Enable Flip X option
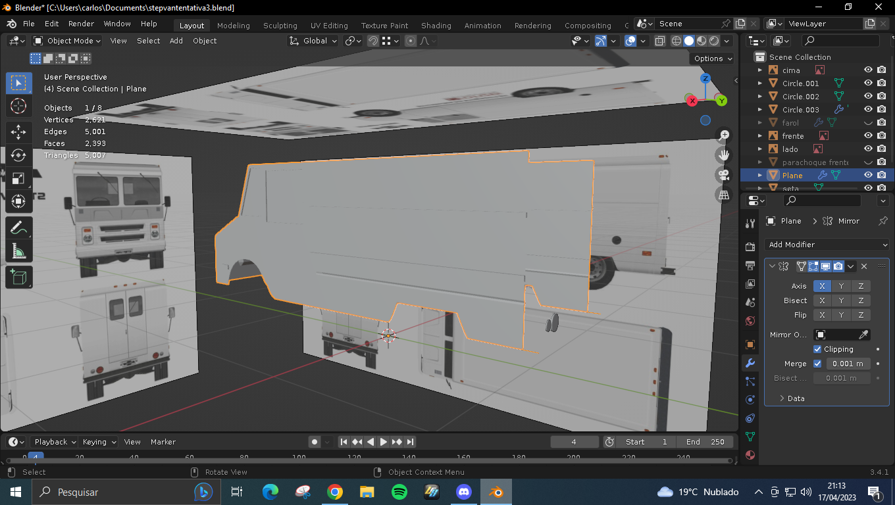 (822, 315)
